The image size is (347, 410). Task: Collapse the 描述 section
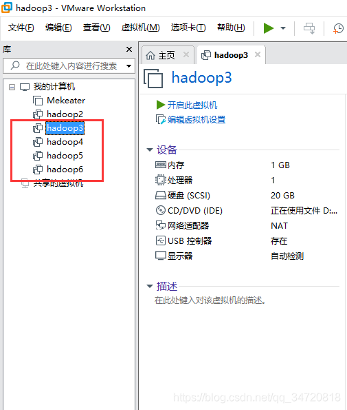150,287
